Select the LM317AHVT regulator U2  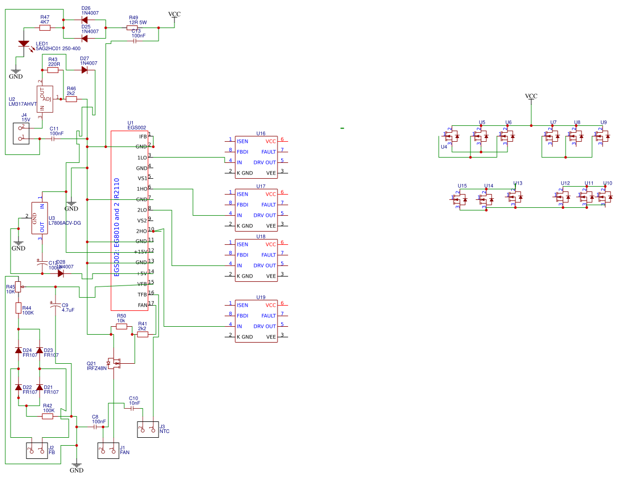(x=45, y=99)
